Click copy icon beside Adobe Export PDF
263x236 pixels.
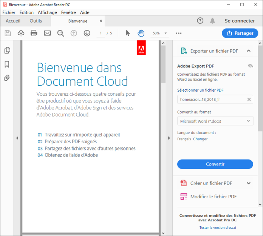(x=251, y=66)
